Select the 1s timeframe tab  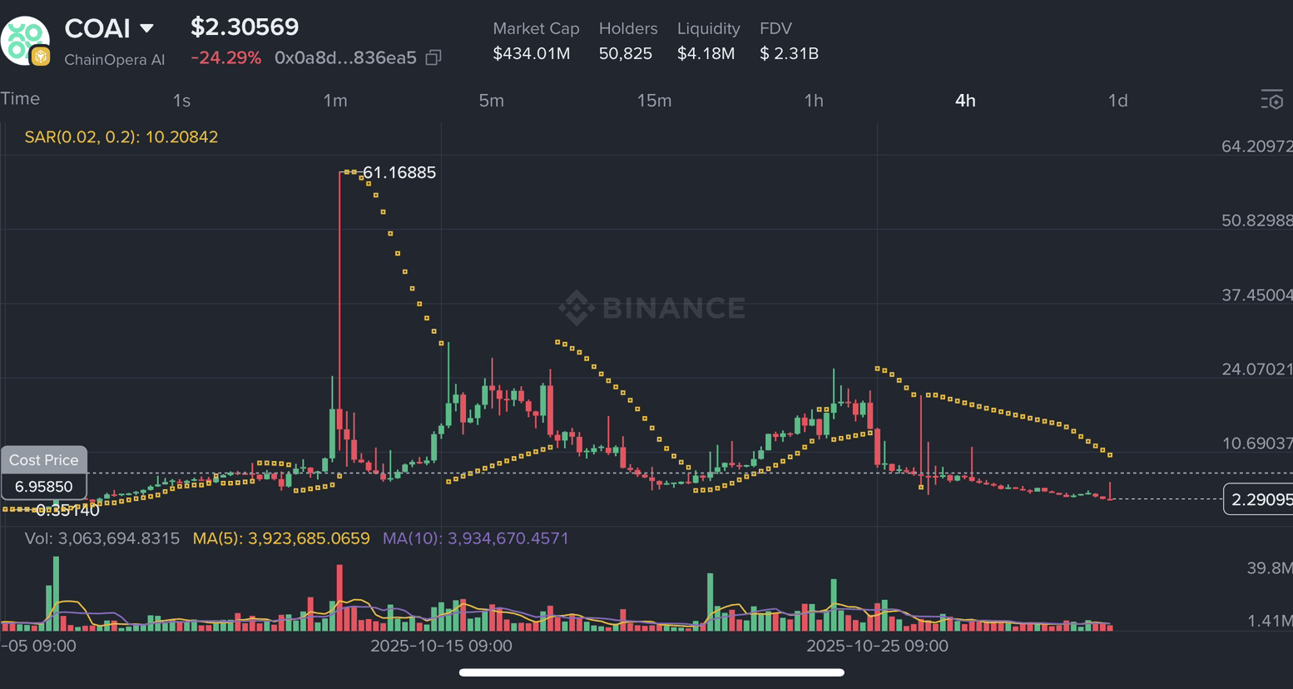(x=181, y=101)
